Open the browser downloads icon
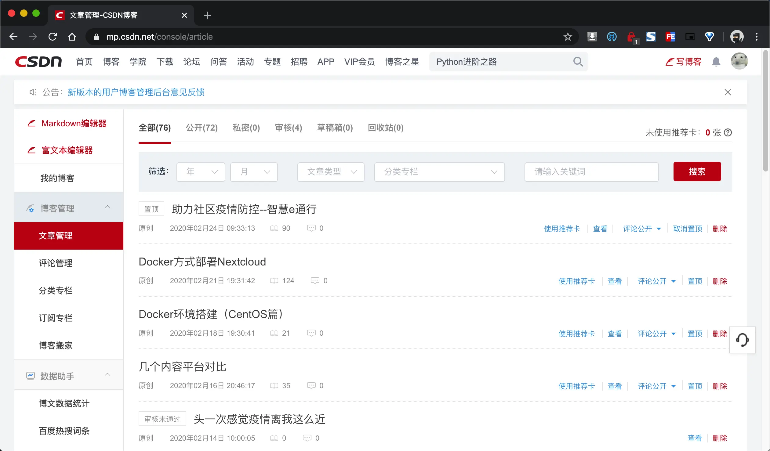The width and height of the screenshot is (770, 451). [592, 36]
